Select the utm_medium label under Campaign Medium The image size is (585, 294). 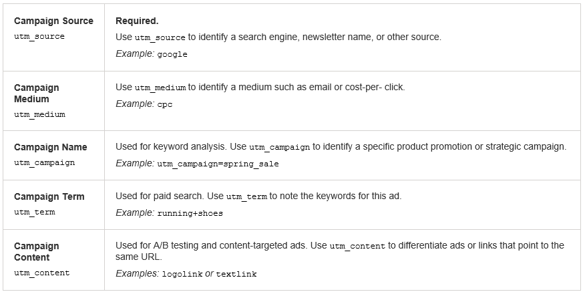pyautogui.click(x=39, y=114)
